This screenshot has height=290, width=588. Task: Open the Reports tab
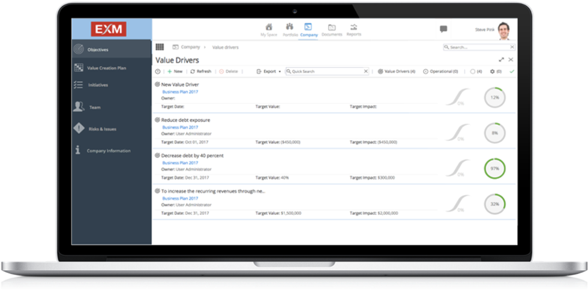[x=353, y=30]
